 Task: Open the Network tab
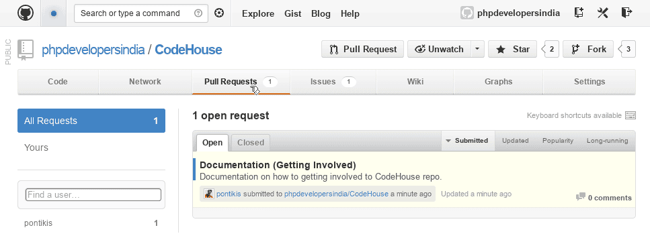point(145,82)
